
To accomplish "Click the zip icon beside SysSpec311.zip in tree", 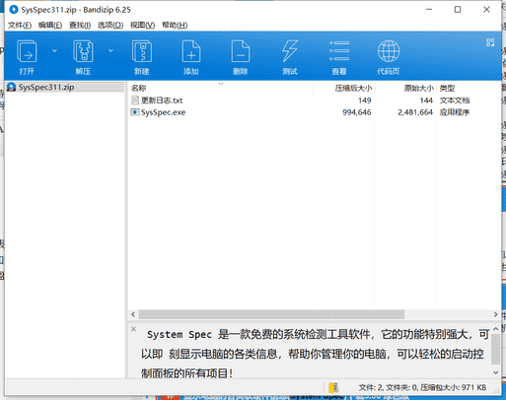I will pyautogui.click(x=12, y=87).
